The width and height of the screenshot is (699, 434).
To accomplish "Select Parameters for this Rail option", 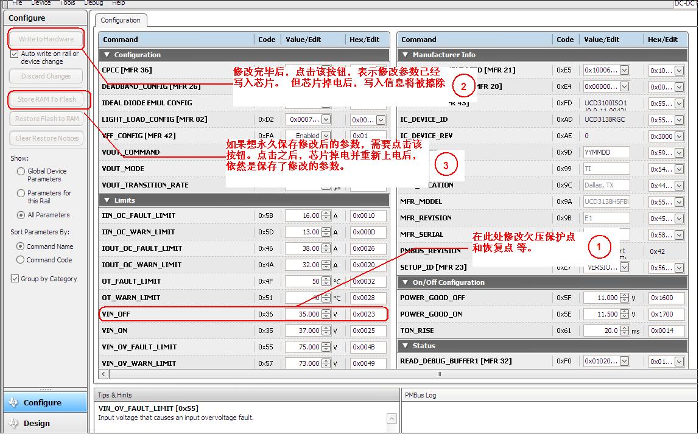I will point(21,193).
